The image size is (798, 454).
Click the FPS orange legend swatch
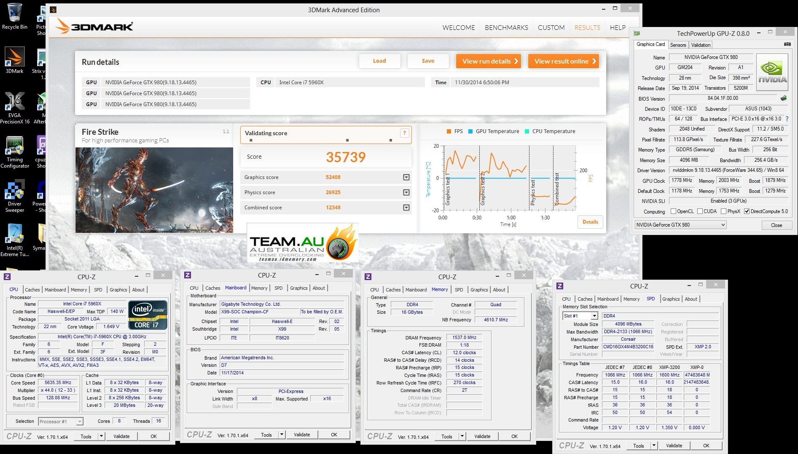[449, 131]
